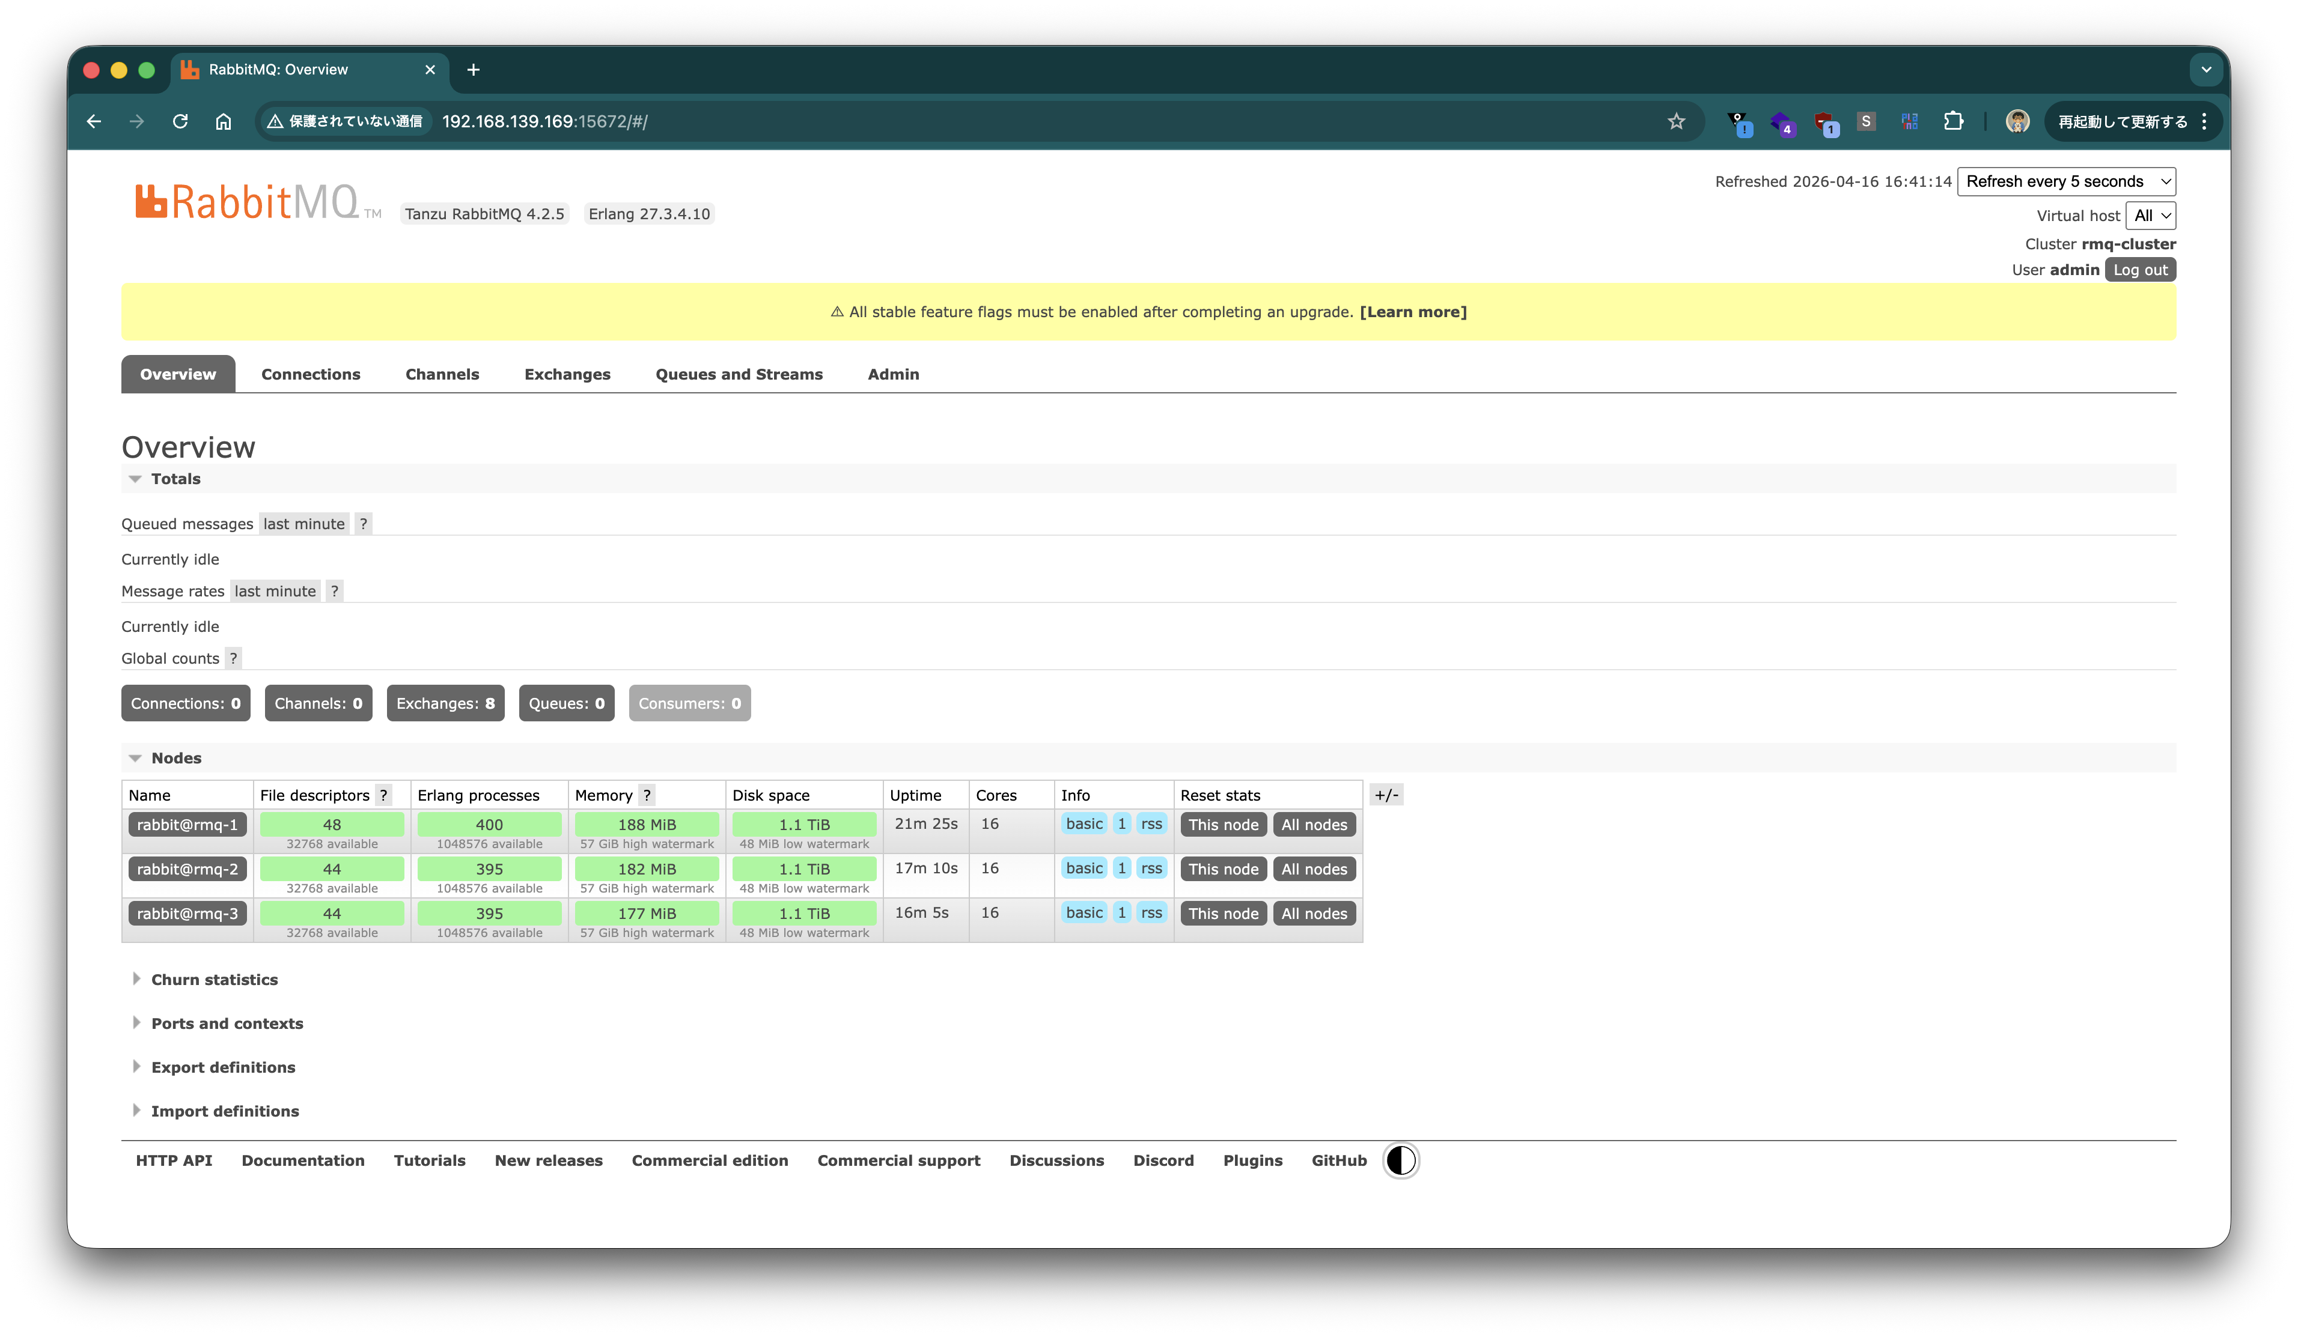Screen dimensions: 2298x1337
Task: Click the browser address bar URL
Action: point(544,121)
